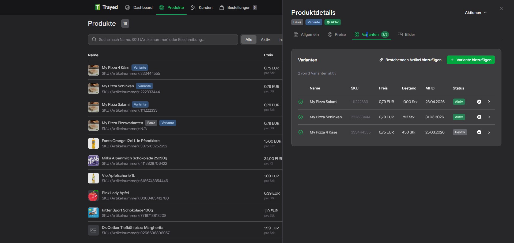514x243 pixels.
Task: Open Kunden via the customers icon
Action: [193, 7]
